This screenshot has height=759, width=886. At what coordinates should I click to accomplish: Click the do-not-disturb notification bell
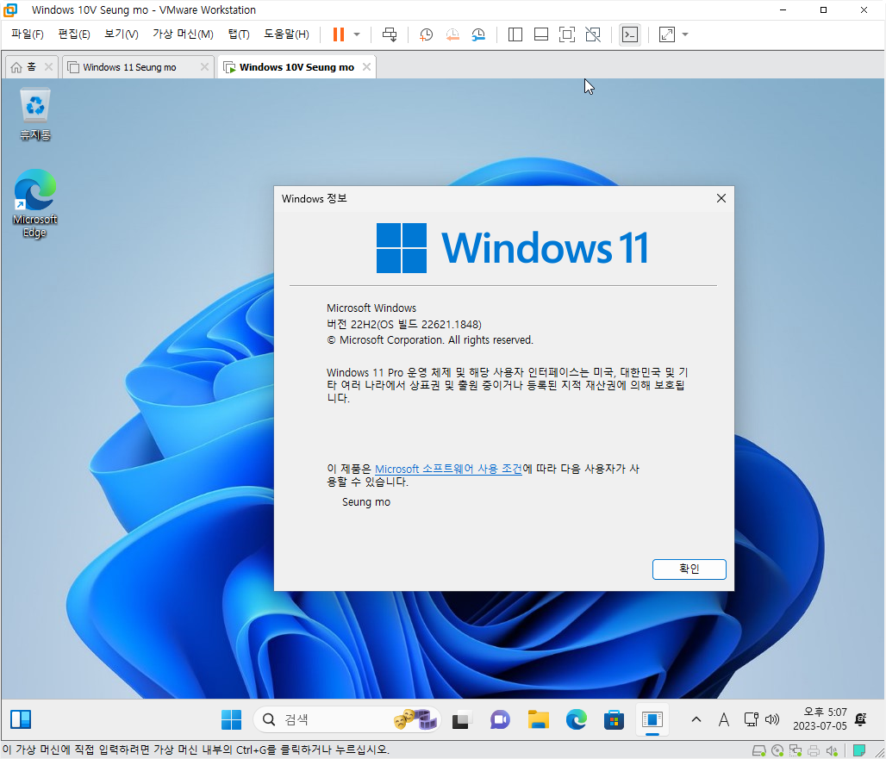(860, 719)
